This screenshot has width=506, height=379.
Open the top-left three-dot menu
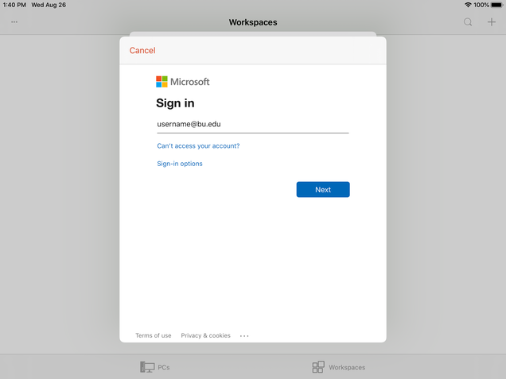coord(14,22)
